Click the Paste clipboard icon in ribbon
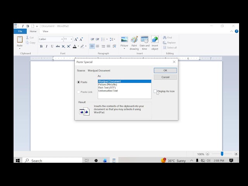Screen dimensions: 248x186 (x=20, y=39)
